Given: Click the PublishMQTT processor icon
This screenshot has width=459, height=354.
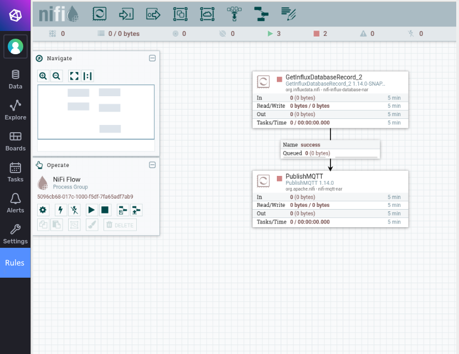Looking at the screenshot, I should pyautogui.click(x=263, y=181).
